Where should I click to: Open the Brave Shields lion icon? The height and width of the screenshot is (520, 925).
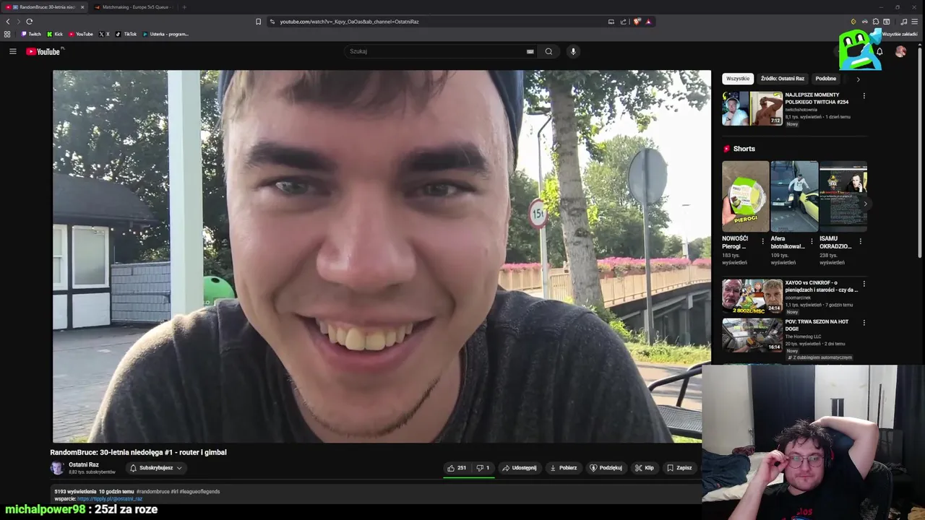(637, 22)
